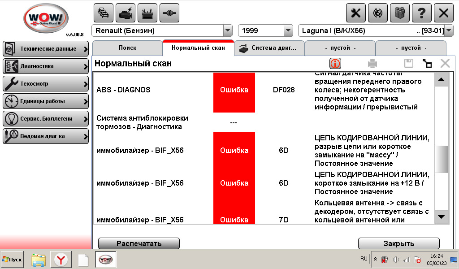The width and height of the screenshot is (459, 269).
Task: Click the 7D fault code
Action: coord(284,220)
